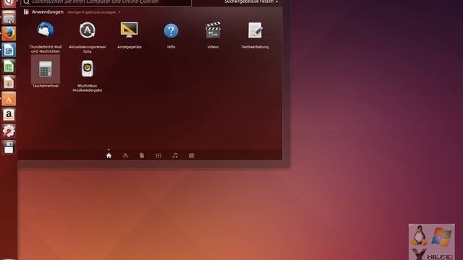463x260 pixels.
Task: Expand Suchergebnisse filtern filter options
Action: click(251, 1)
